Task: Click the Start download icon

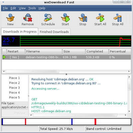Action: click(65, 18)
